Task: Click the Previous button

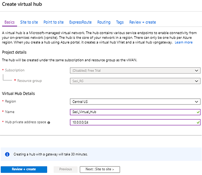Action: click(66, 169)
